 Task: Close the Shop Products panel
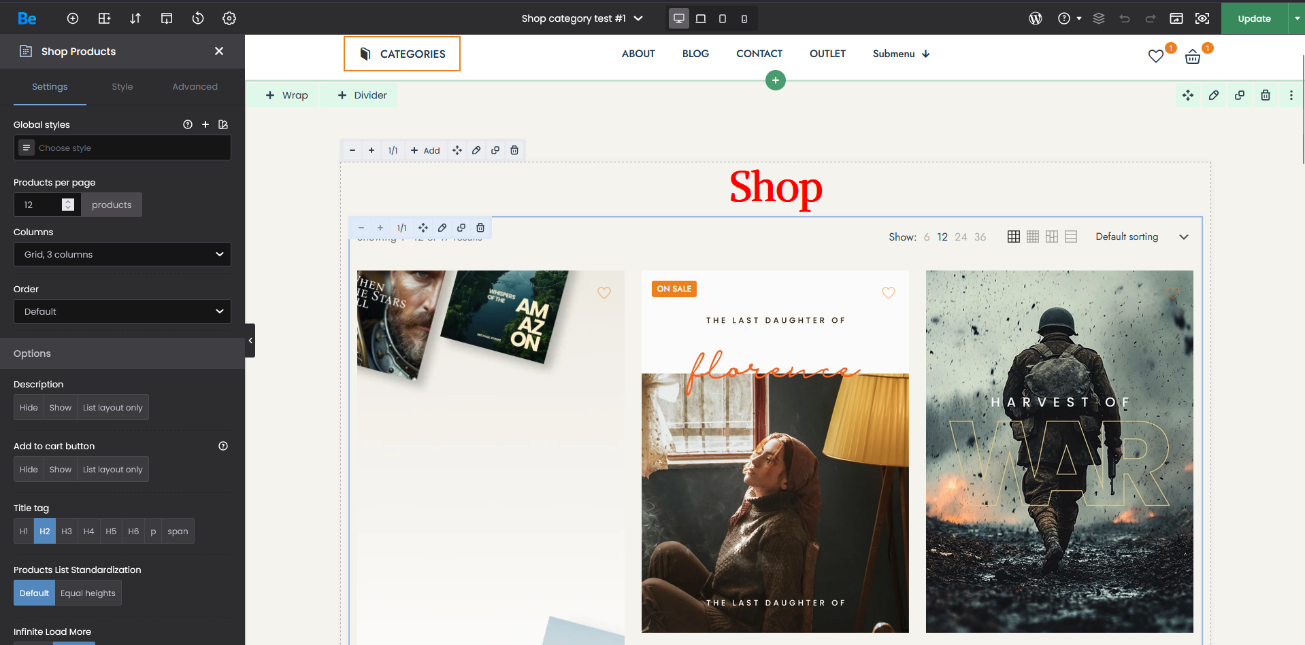pos(219,51)
